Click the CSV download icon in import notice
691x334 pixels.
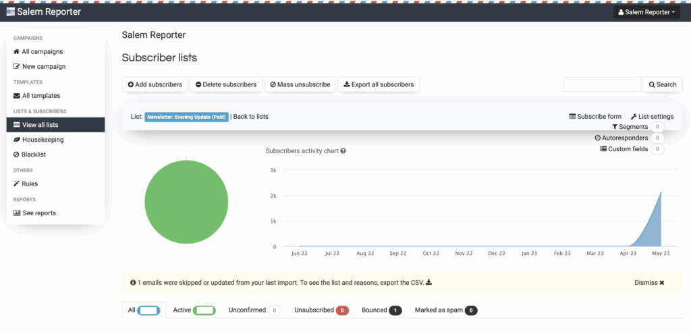(429, 283)
